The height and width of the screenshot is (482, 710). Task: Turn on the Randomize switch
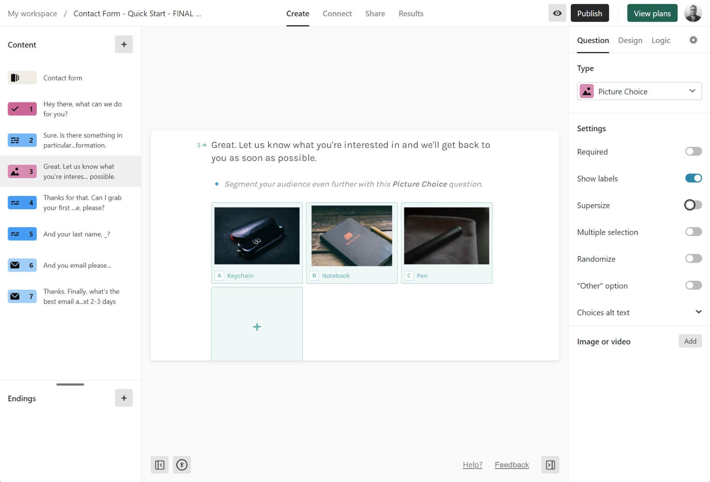click(x=693, y=259)
